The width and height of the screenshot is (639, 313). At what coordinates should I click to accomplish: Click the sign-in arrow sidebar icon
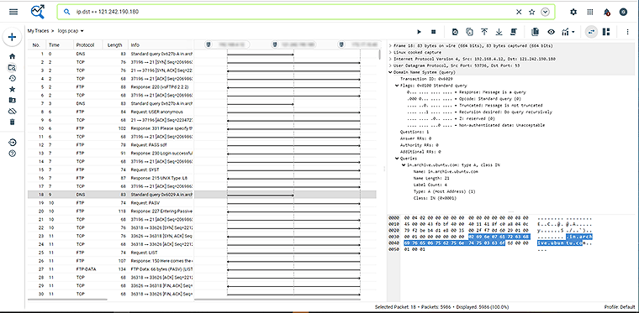click(13, 143)
